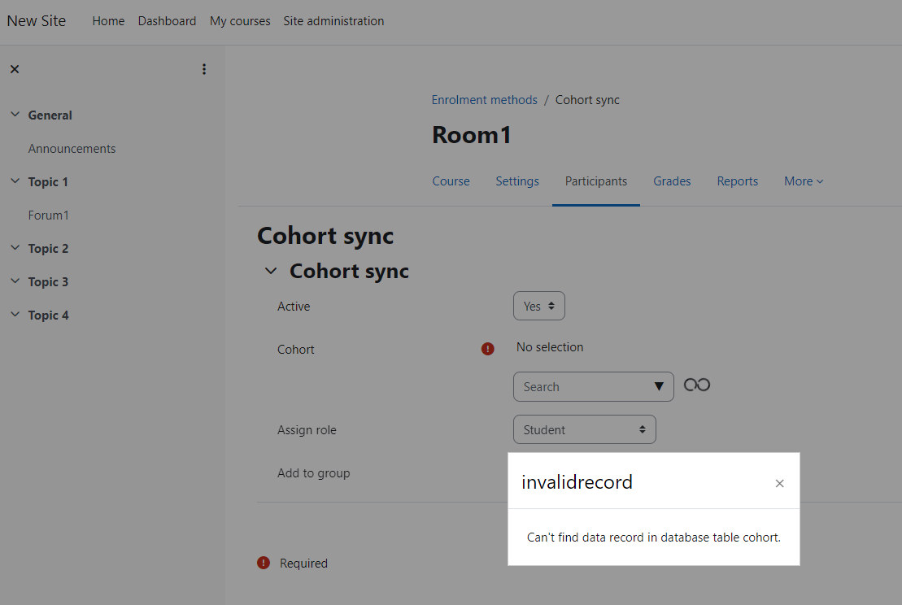Collapse the Cohort sync form section
902x605 pixels.
271,271
